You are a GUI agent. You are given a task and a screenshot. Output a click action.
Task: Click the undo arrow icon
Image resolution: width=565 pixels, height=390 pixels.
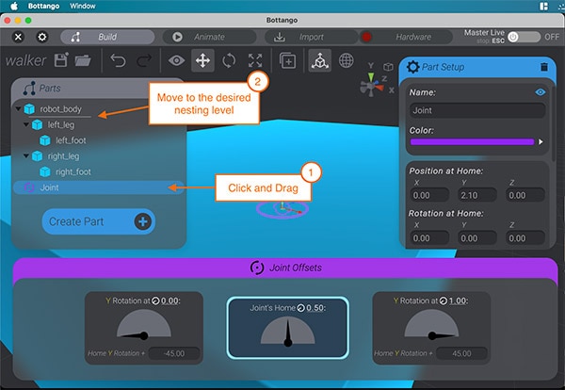pos(119,60)
